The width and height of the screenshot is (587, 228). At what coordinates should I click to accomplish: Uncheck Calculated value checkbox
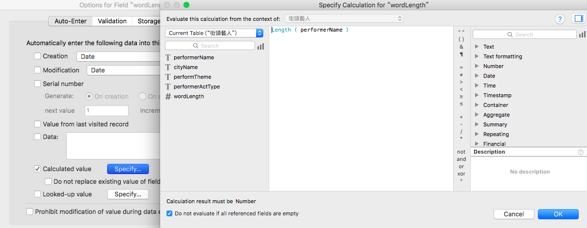click(x=37, y=169)
